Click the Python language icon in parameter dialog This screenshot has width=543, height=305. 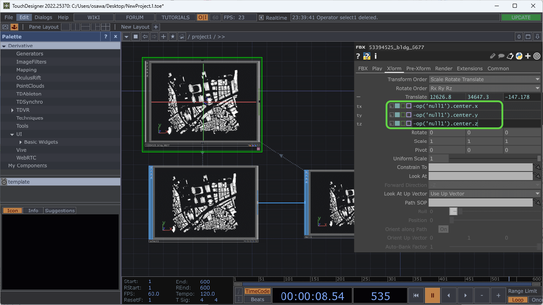coord(519,56)
